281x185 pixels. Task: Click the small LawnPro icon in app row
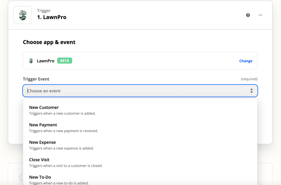click(31, 61)
